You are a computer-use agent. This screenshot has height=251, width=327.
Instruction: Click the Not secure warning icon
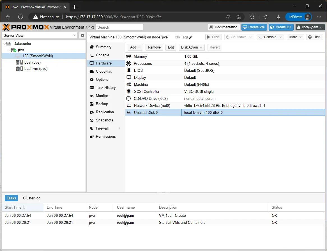click(36, 17)
